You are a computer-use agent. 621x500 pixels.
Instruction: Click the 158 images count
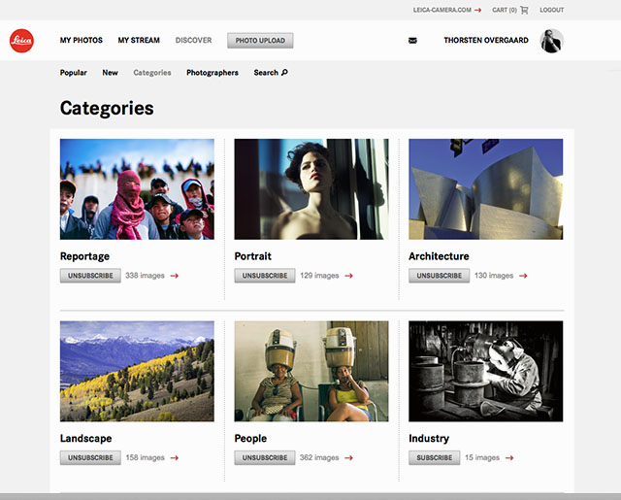pos(145,457)
